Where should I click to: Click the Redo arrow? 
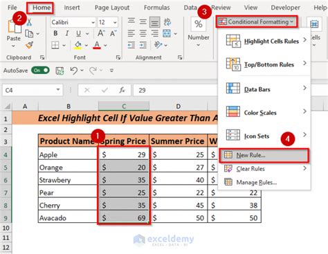pos(93,71)
